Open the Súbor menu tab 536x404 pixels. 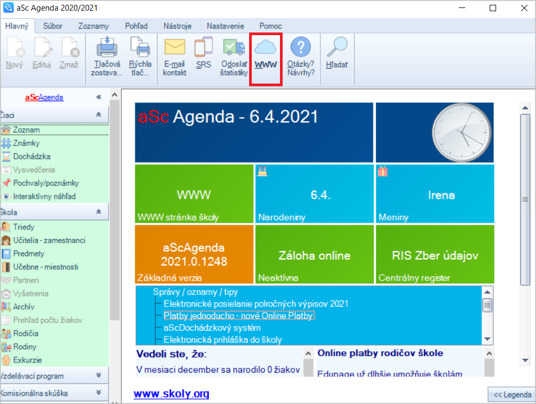[x=53, y=26]
